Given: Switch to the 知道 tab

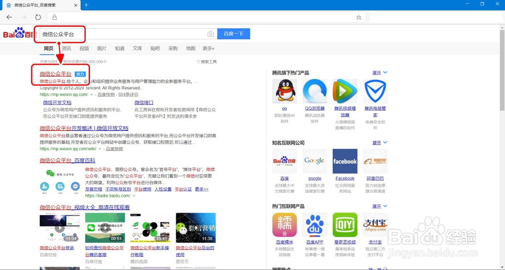Looking at the screenshot, I should (x=120, y=48).
